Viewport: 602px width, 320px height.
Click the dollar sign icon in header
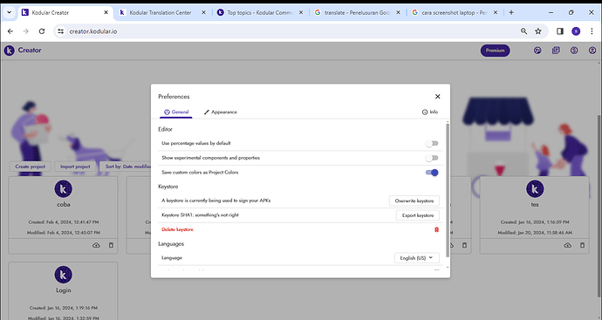click(574, 51)
